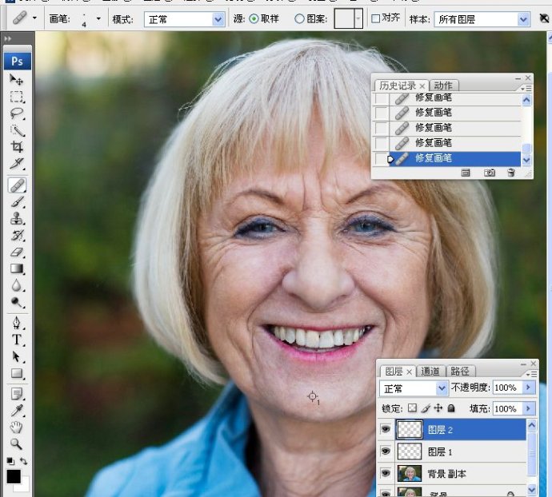The image size is (552, 497).
Task: Open the brush picker dropdown
Action: (x=98, y=18)
